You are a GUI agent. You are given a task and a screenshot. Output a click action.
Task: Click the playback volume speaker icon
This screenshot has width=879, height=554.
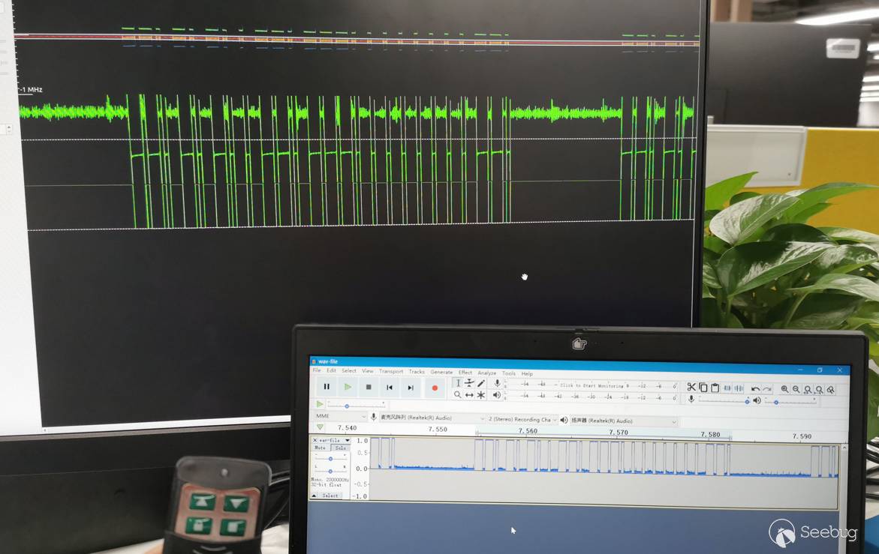pos(757,400)
